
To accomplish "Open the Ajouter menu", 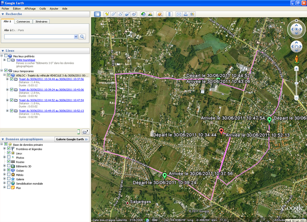I will [54, 9].
